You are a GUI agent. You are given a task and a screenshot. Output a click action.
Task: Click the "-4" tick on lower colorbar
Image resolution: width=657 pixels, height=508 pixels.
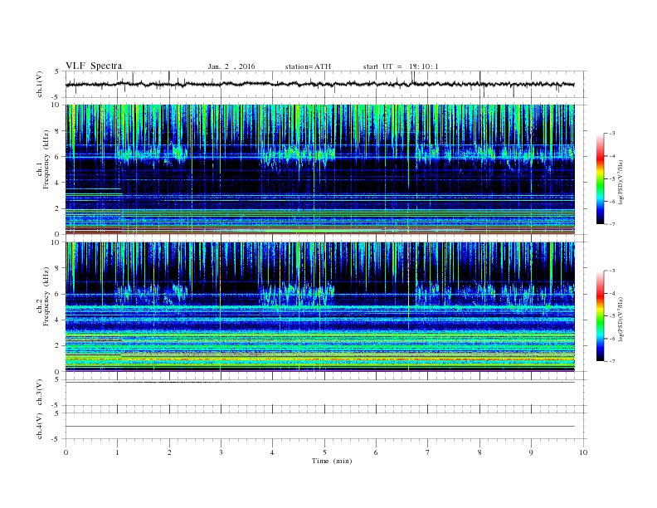pyautogui.click(x=612, y=293)
